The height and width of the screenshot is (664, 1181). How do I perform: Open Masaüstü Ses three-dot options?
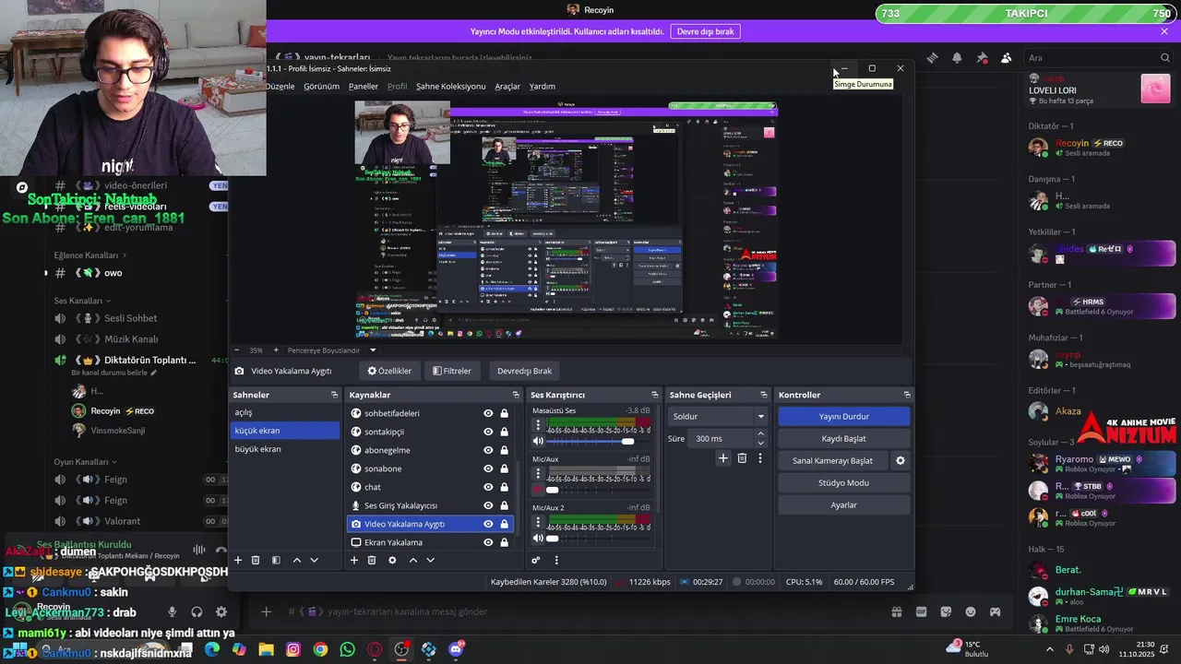coord(538,426)
